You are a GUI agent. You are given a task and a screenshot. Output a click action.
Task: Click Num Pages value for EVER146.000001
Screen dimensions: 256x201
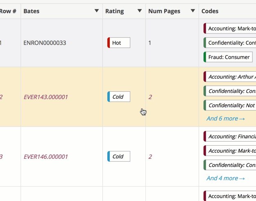[150, 157]
